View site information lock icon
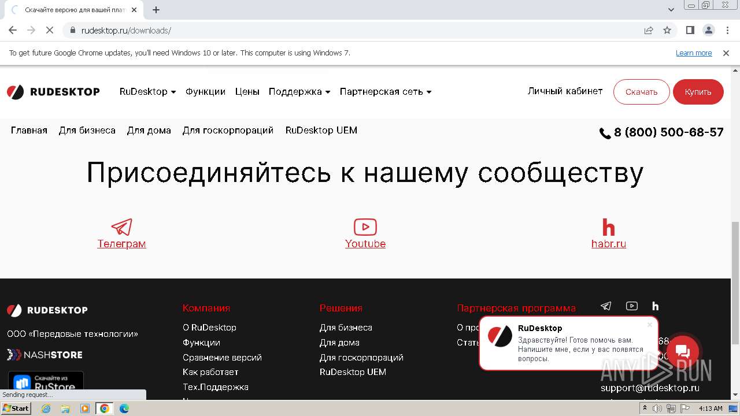This screenshot has width=740, height=416. pos(73,30)
